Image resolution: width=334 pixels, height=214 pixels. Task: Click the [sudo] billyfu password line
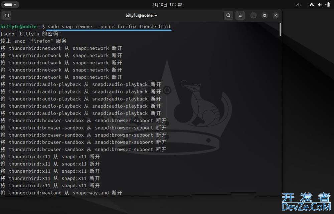pos(31,34)
